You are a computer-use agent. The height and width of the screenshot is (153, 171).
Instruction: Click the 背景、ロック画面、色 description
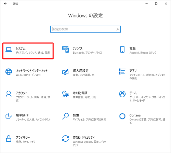click(83, 75)
